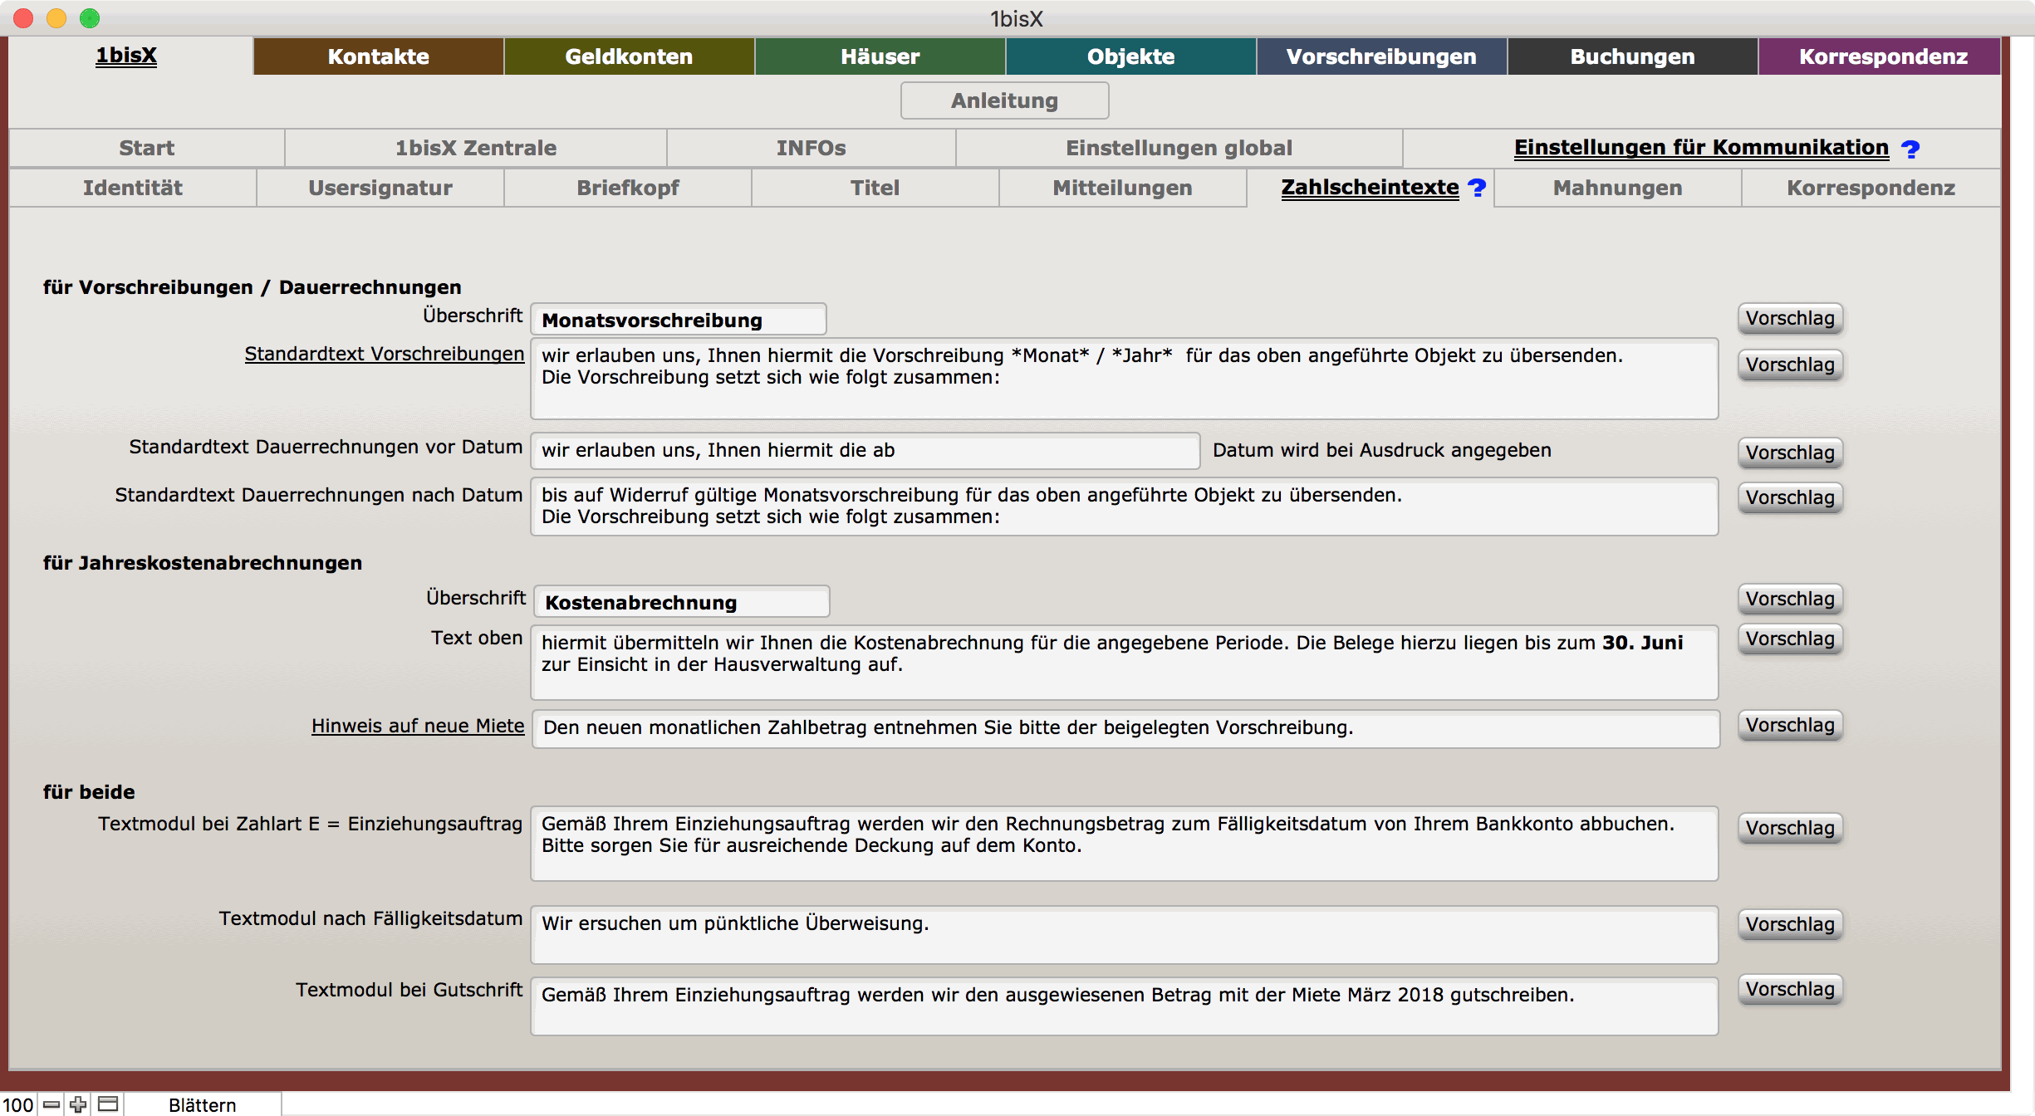Open the Blättern mode pop-up menu
Viewport: 2035px width, 1116px height.
tap(202, 1105)
